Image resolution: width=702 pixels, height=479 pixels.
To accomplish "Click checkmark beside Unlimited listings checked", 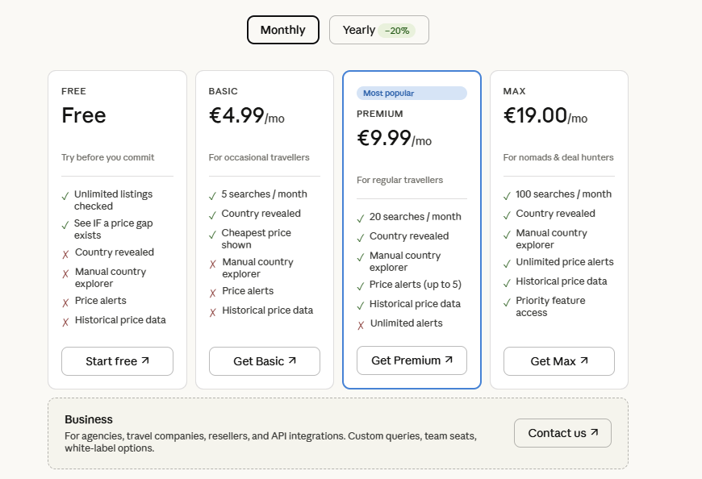I will 65,195.
